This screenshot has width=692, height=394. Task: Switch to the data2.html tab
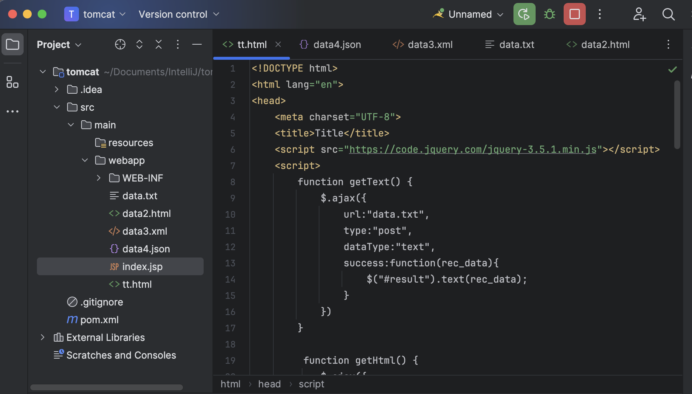[x=598, y=45]
